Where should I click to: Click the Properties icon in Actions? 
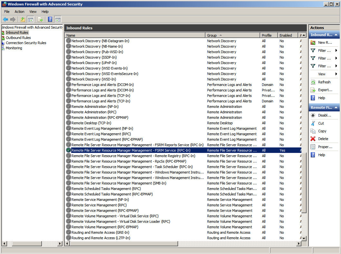click(x=313, y=147)
